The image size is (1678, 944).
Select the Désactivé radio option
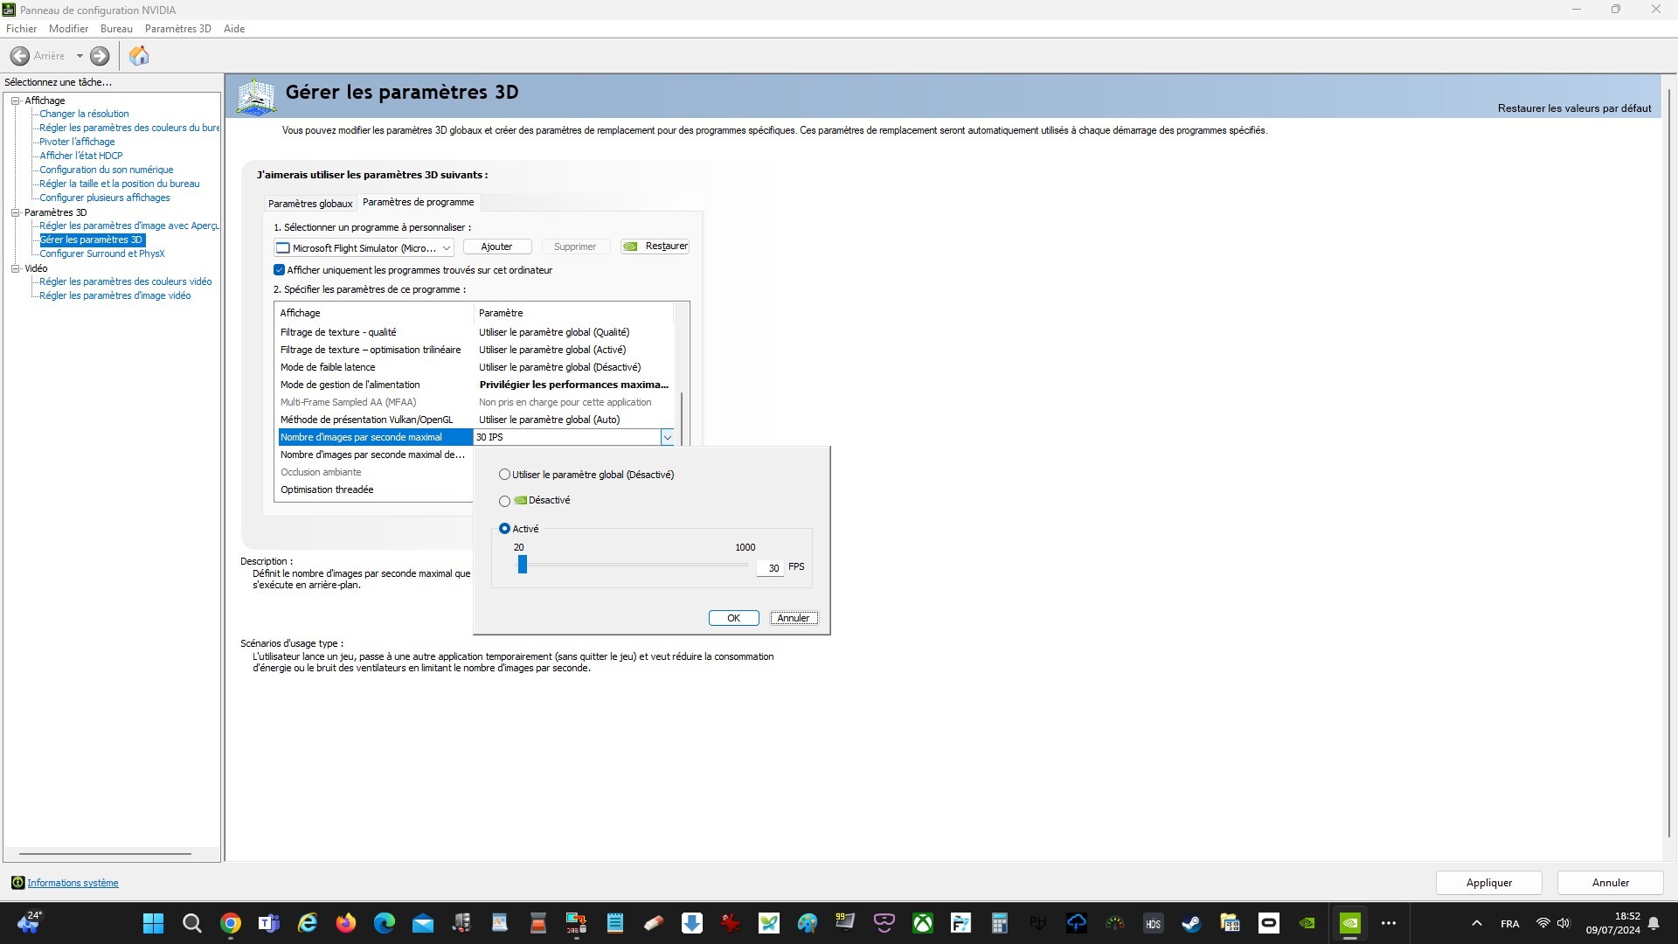(x=504, y=501)
